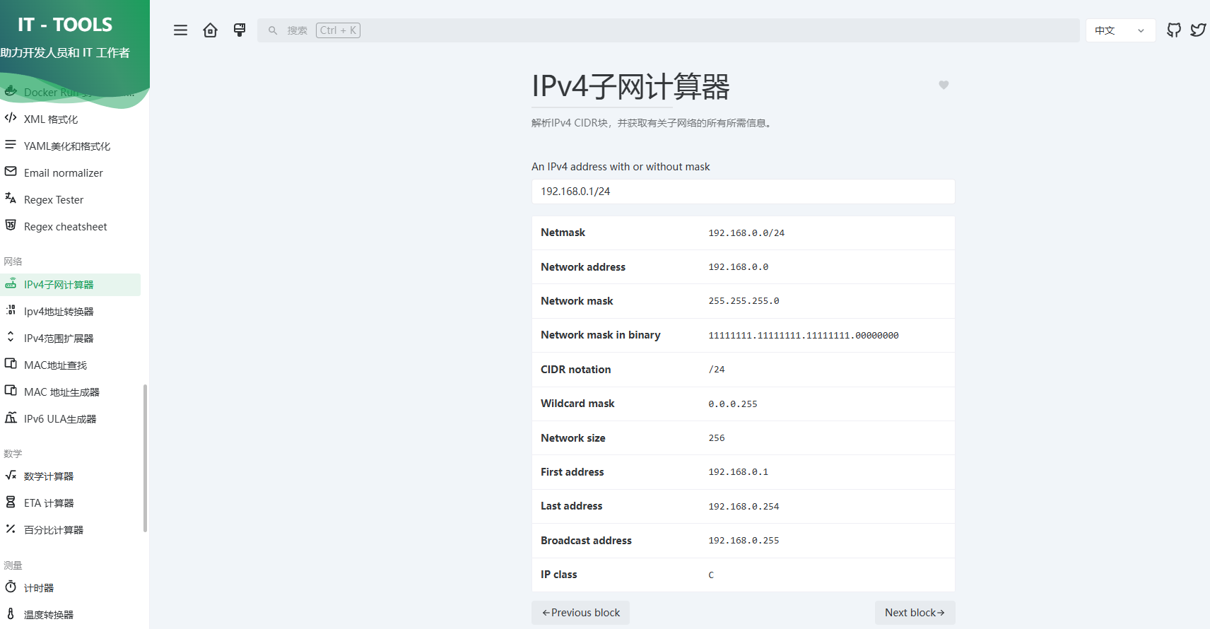Click the IPv6 ULA生成器 building icon

click(11, 418)
